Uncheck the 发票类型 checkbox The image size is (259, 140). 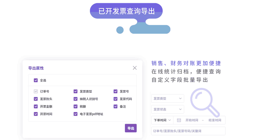[x=75, y=91]
